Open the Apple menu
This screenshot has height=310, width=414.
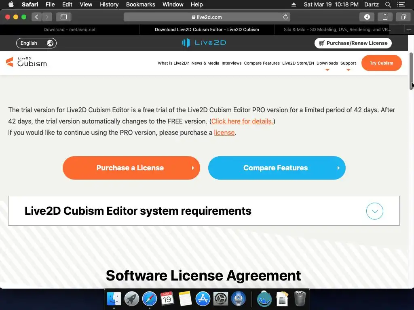tap(11, 4)
